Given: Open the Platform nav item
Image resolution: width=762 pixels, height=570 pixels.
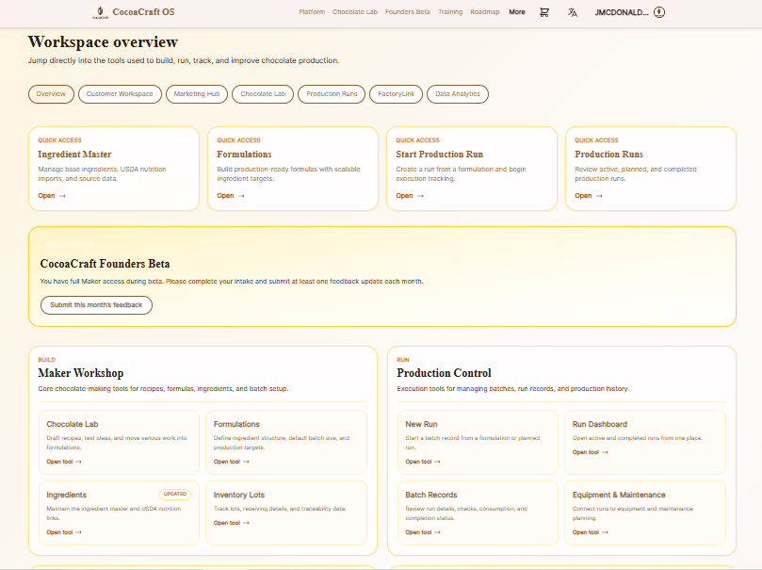Looking at the screenshot, I should (312, 12).
